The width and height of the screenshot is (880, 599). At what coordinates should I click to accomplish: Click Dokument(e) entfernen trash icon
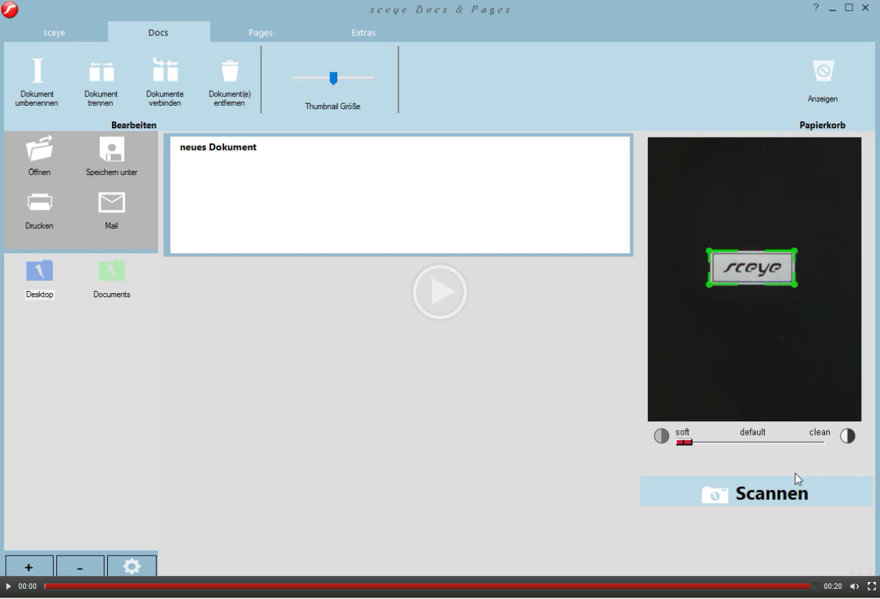point(230,71)
